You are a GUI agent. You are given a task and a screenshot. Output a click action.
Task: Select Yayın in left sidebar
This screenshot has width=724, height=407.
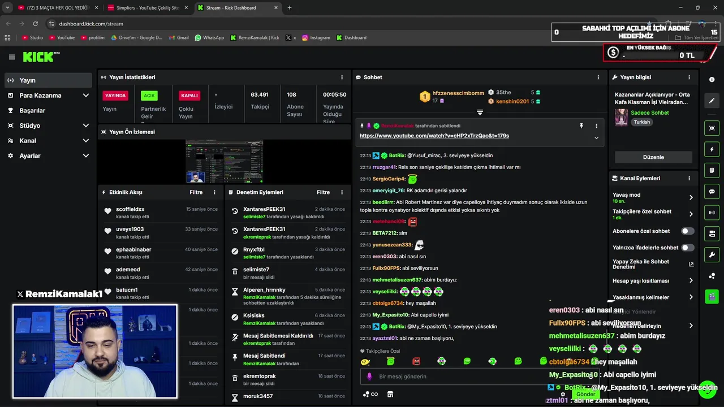(x=48, y=80)
